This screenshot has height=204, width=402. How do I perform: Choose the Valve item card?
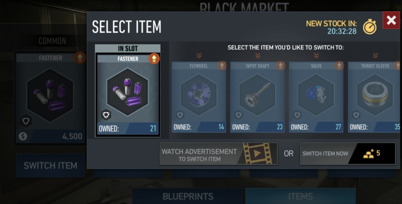click(316, 97)
